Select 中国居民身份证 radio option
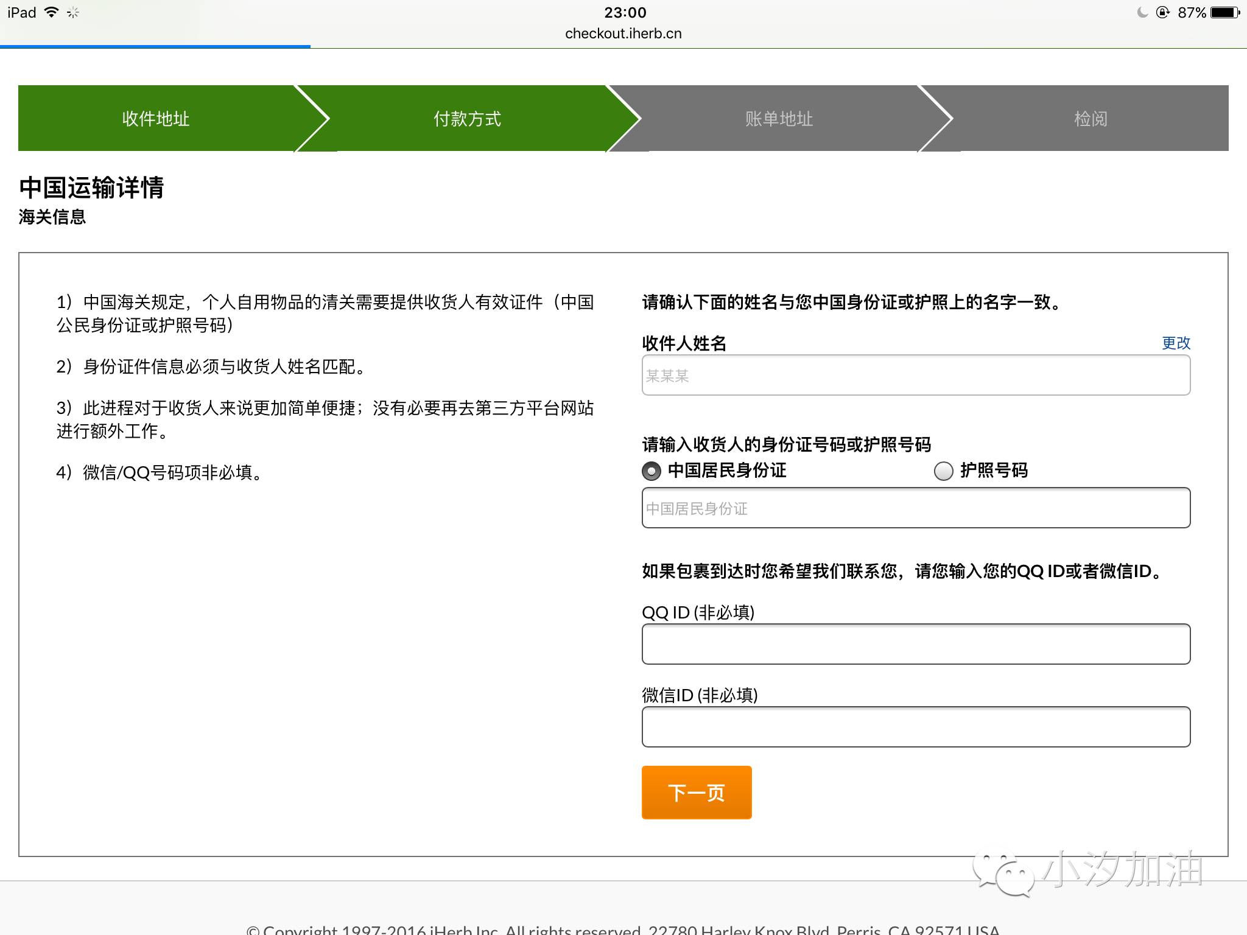The width and height of the screenshot is (1247, 935). [x=652, y=471]
